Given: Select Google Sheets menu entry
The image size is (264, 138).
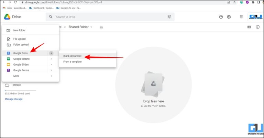Looking at the screenshot, I should click(31, 59).
